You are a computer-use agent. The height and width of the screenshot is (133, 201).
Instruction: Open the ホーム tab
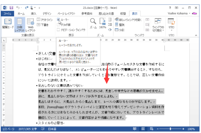click(21, 13)
